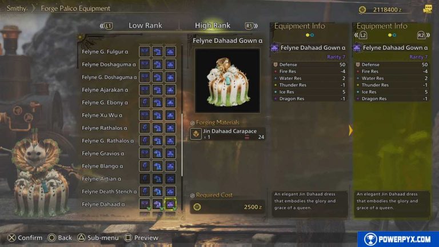
Task: Toggle the teal page indicator dot in second Equipment Info
Action: (394, 35)
